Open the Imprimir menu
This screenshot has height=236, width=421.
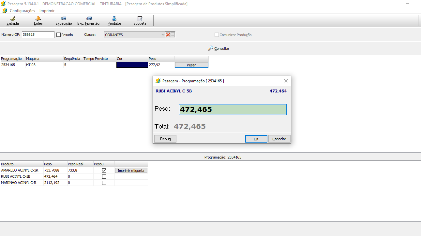(x=47, y=11)
